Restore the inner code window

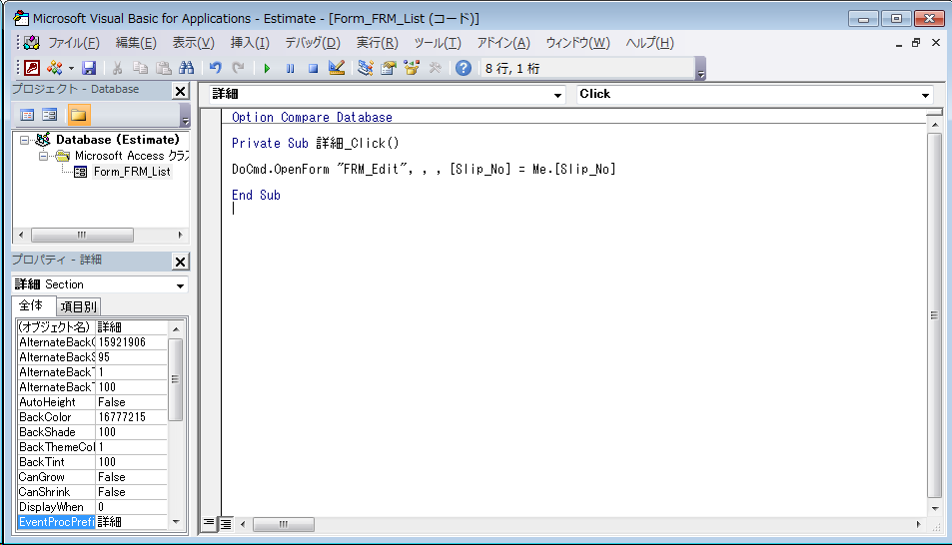pos(916,43)
